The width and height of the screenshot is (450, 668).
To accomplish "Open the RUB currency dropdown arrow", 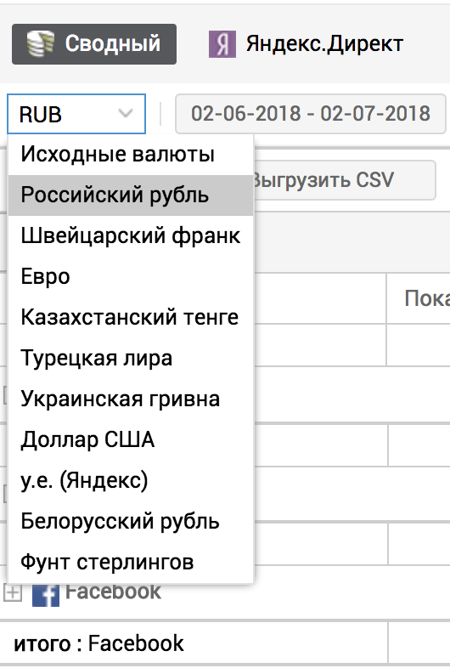I will (x=126, y=114).
